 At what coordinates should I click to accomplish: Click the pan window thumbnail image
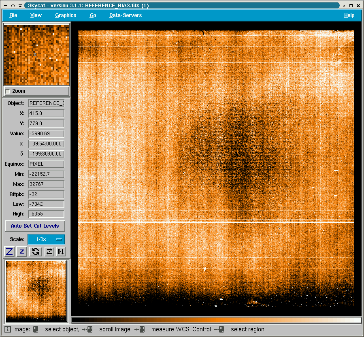[36, 291]
